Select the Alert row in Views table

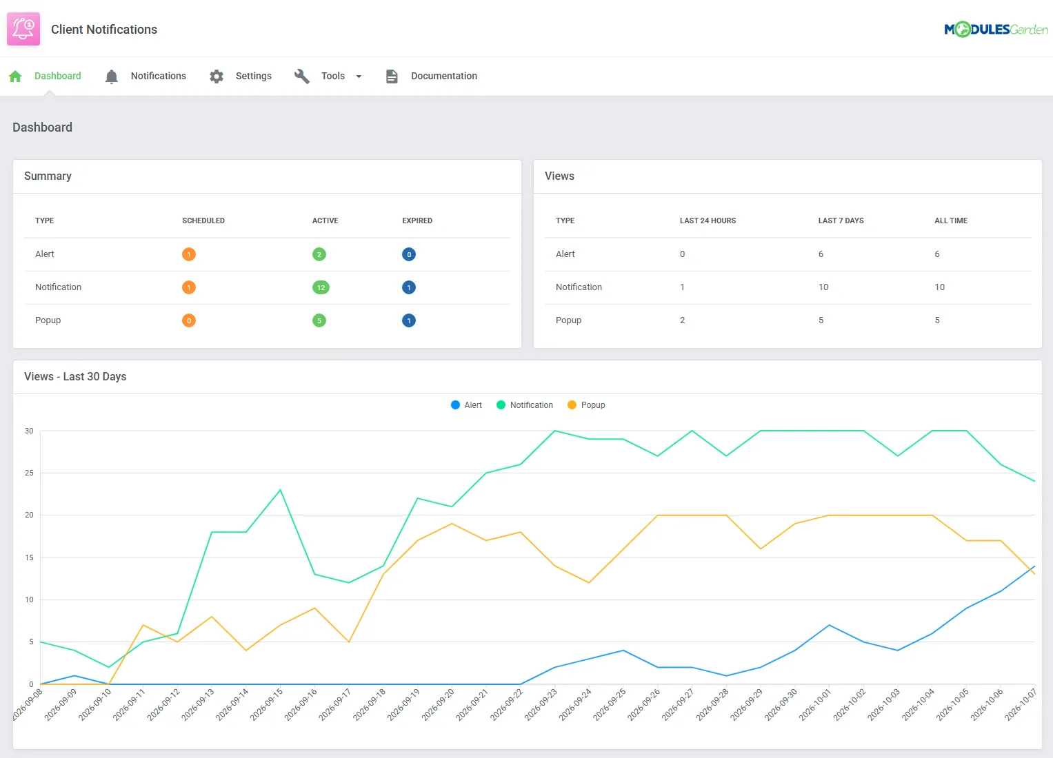click(788, 254)
